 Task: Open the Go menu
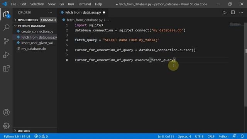click(x=62, y=4)
